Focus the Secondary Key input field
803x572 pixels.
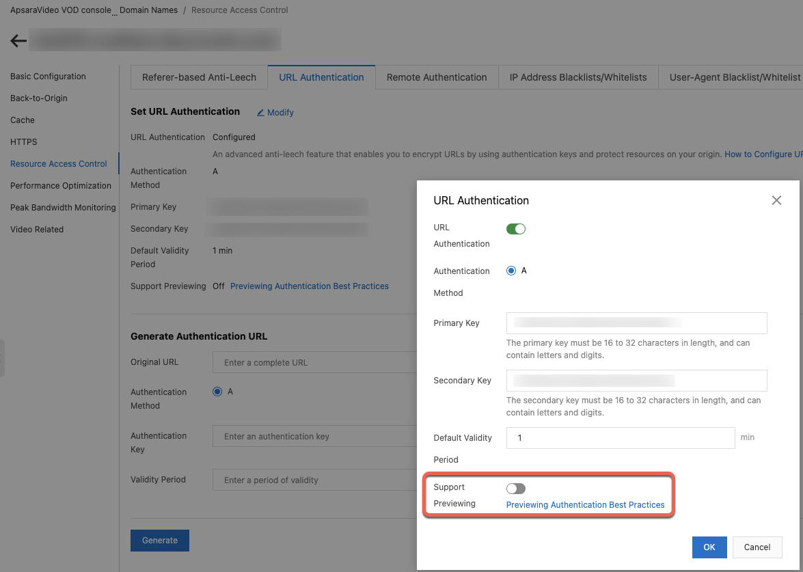pos(636,381)
